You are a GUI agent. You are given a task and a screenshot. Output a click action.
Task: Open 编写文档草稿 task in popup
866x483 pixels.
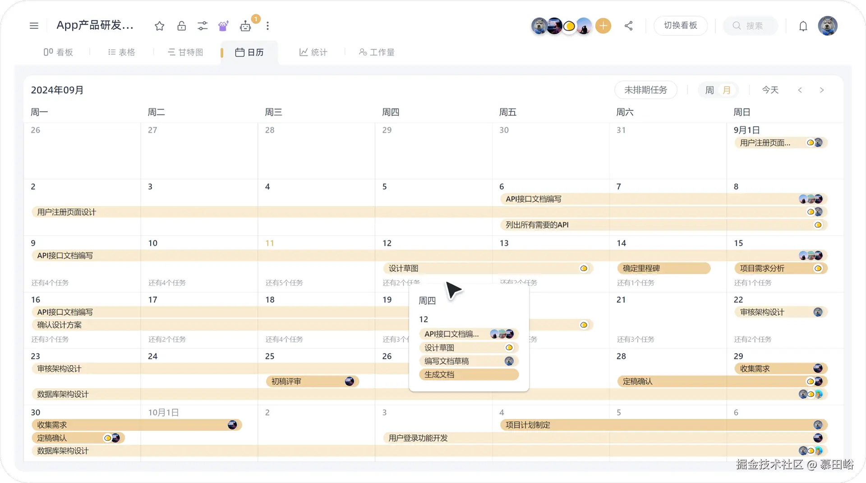tap(469, 361)
